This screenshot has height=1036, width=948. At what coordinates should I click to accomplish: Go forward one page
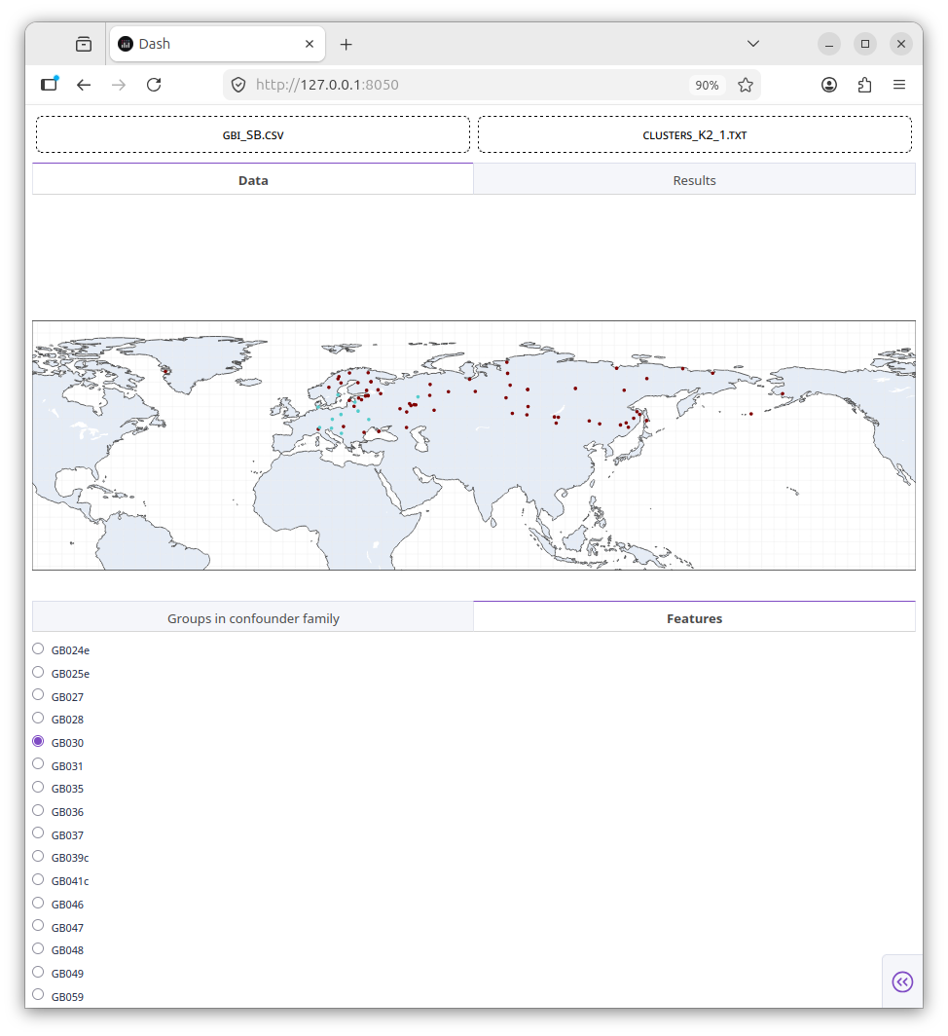pyautogui.click(x=119, y=85)
